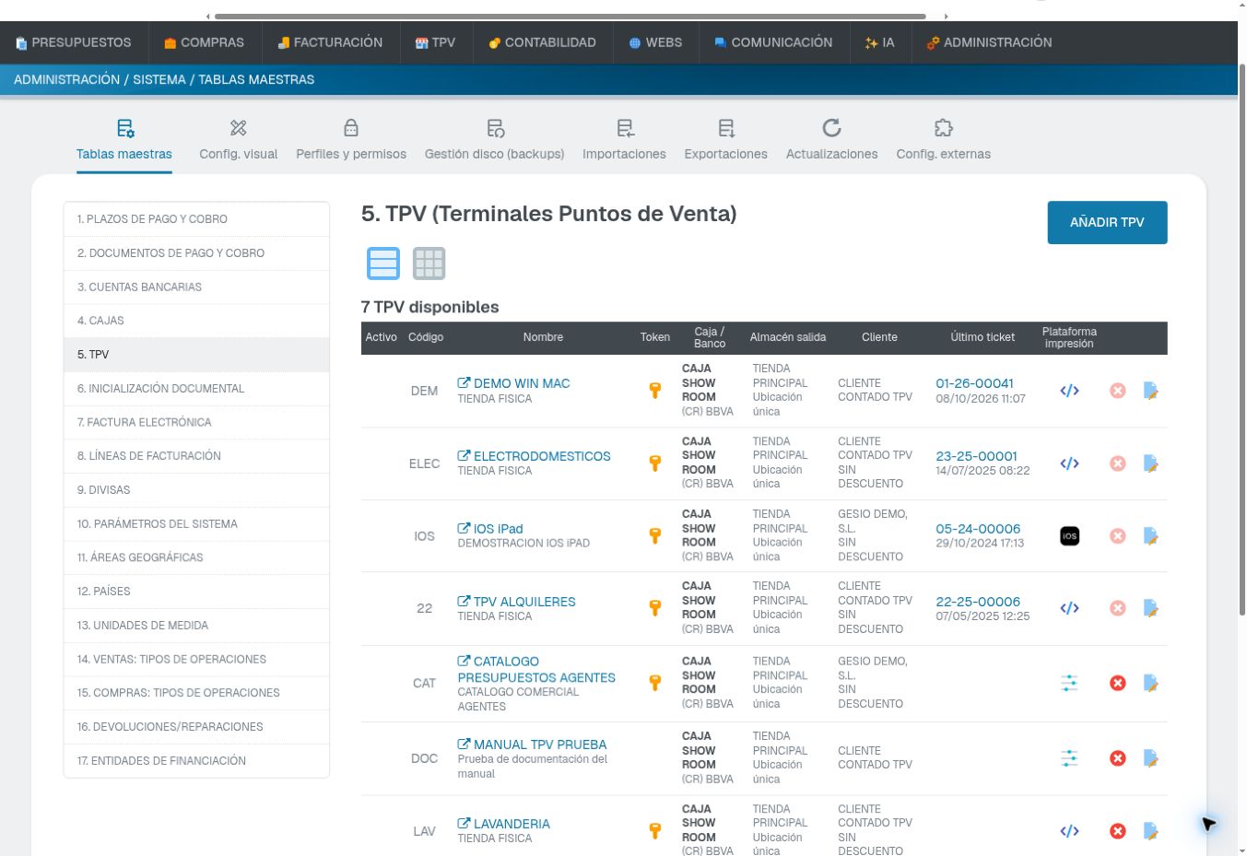Click the token key icon for LAVANDERIA
This screenshot has width=1247, height=856.
coord(655,831)
